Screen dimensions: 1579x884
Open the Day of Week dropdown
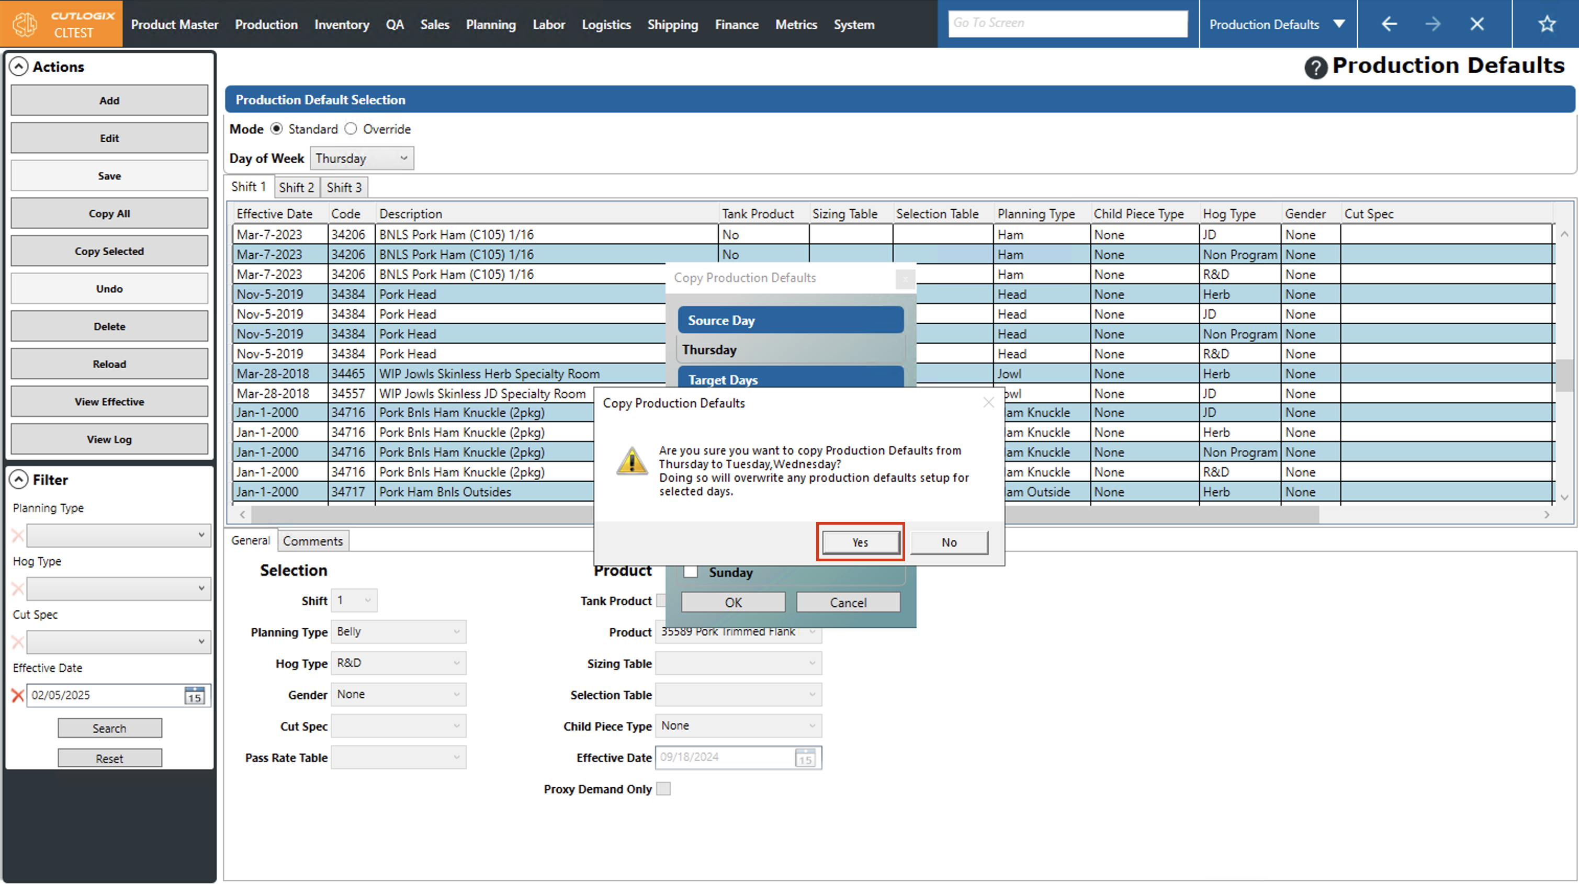click(x=362, y=158)
